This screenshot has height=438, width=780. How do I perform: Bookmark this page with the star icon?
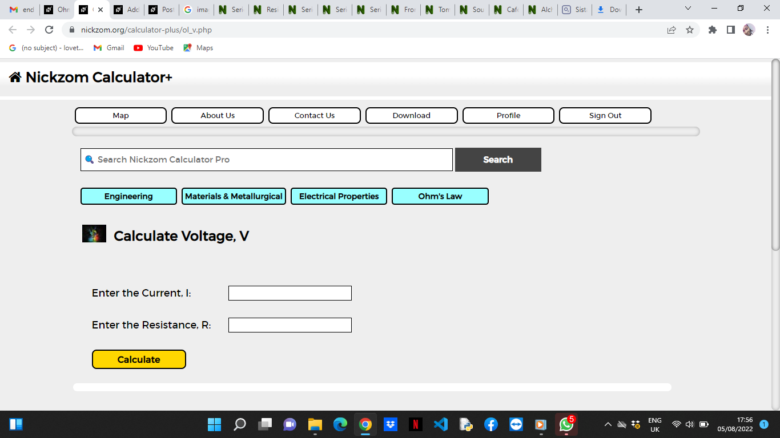[x=690, y=30]
